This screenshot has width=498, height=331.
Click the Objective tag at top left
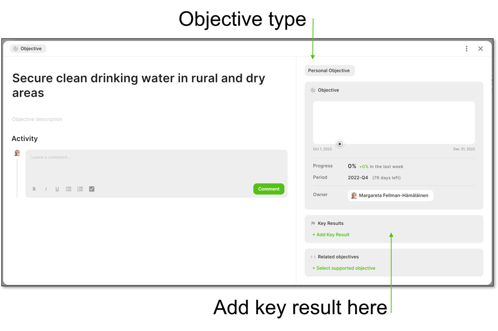pos(28,49)
